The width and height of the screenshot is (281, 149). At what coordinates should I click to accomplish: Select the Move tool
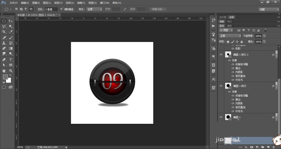[11, 21]
